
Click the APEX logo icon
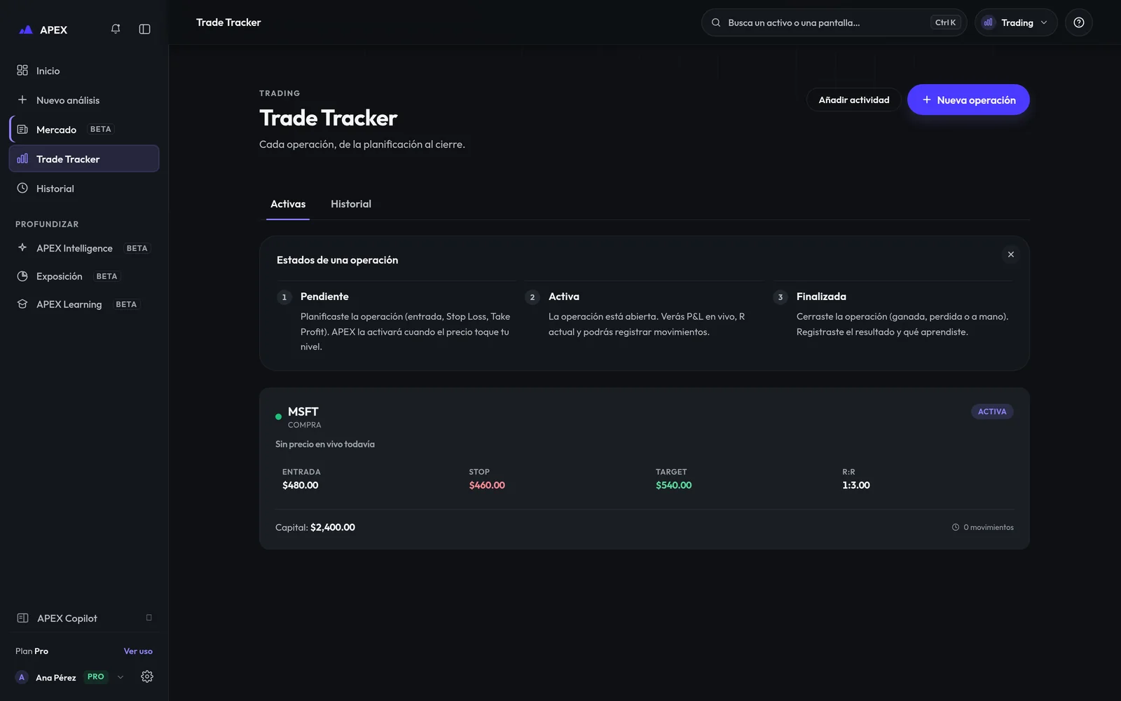pos(26,29)
